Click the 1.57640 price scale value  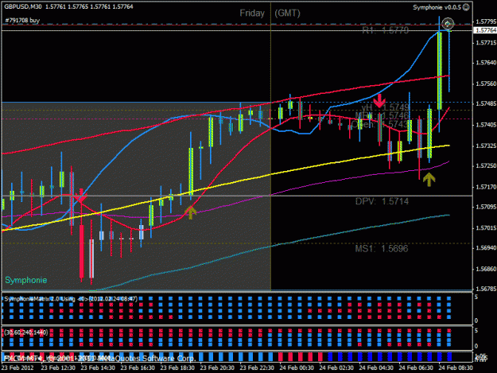486,63
